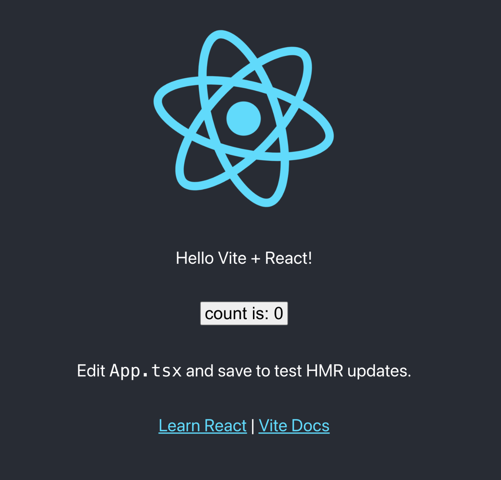Click the solid nucleus dot of the React logo

pos(244,118)
